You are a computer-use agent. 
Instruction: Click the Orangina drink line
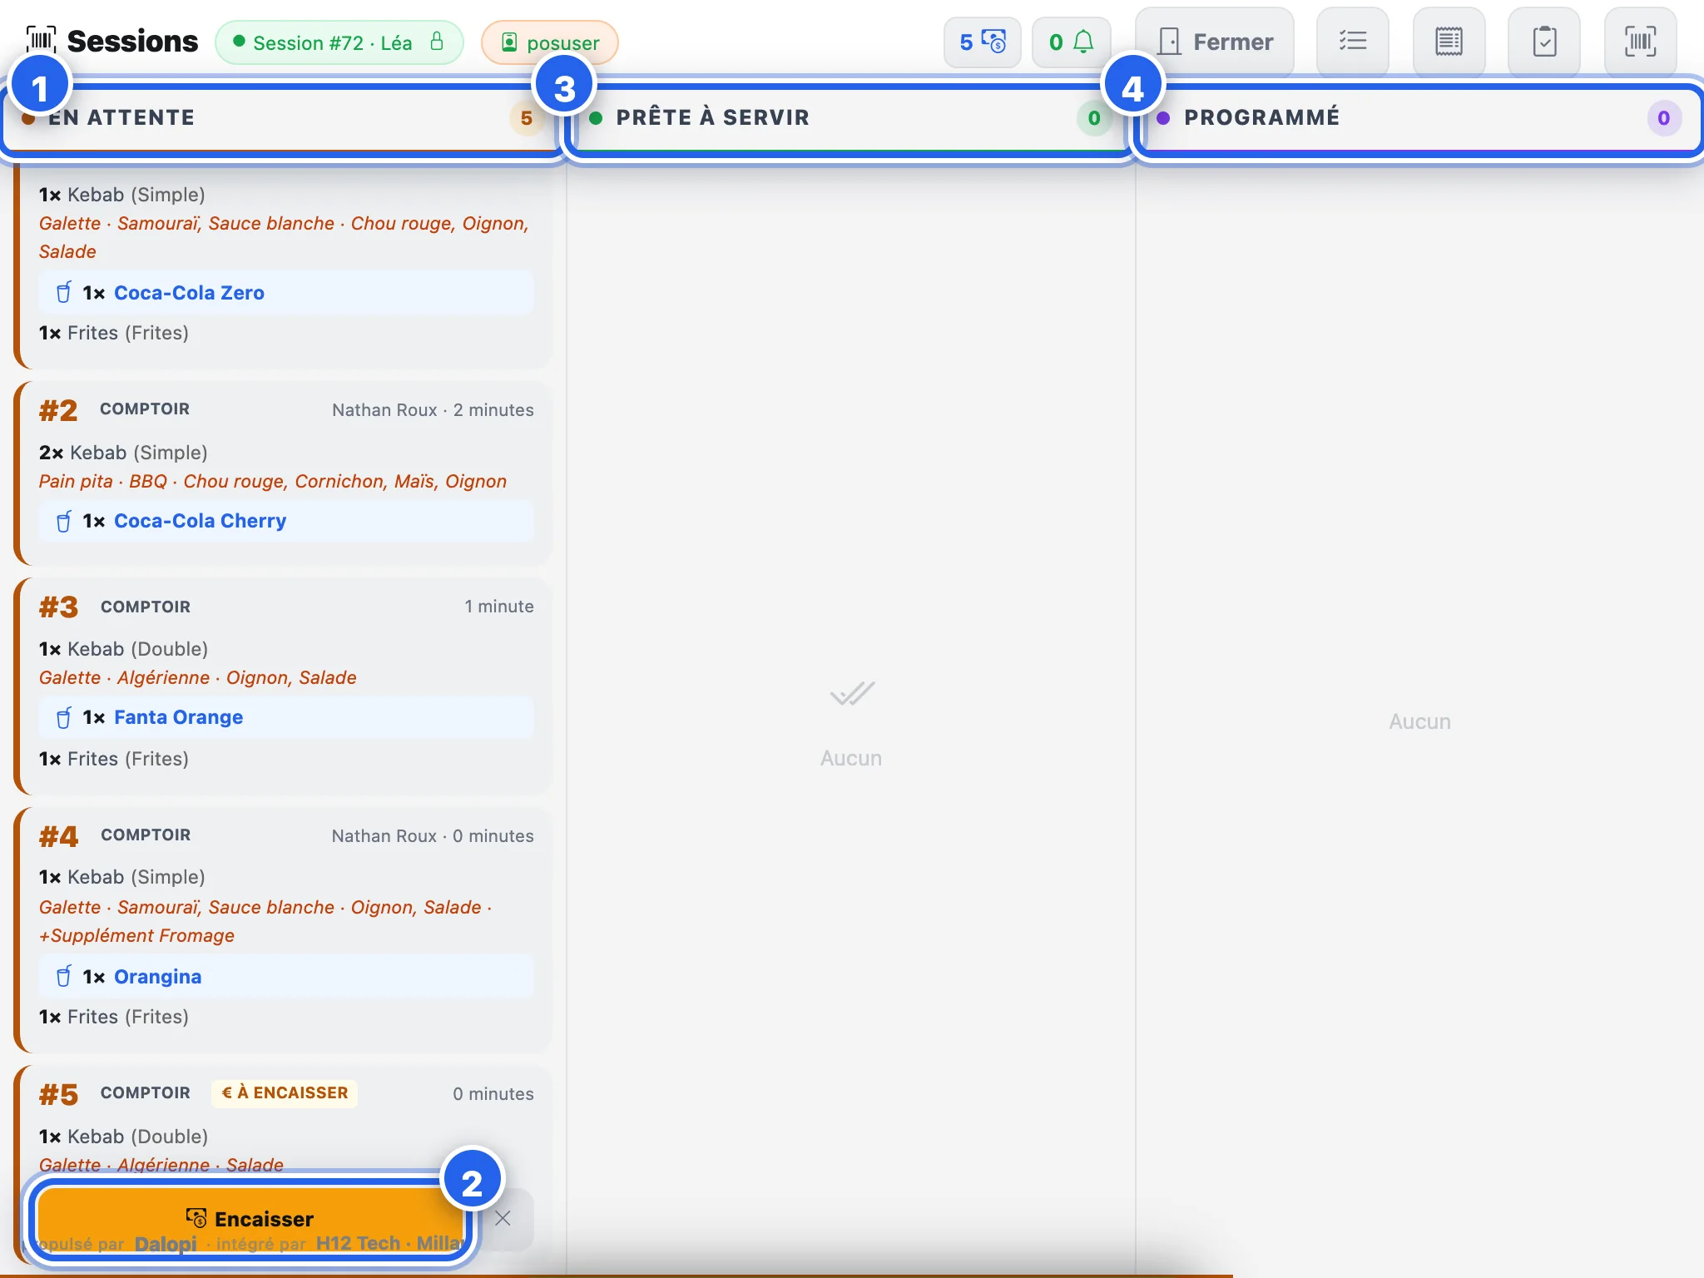click(x=286, y=977)
